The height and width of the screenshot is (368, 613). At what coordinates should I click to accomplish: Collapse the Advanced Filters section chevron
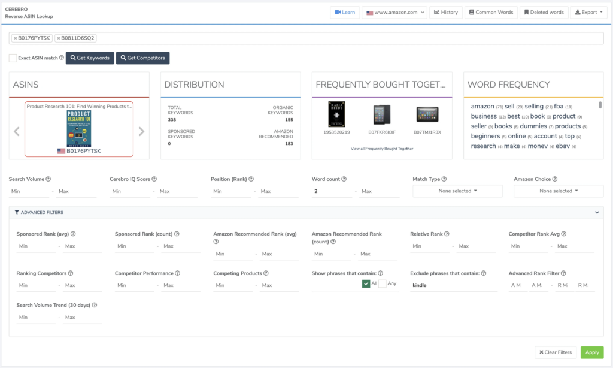pos(597,213)
